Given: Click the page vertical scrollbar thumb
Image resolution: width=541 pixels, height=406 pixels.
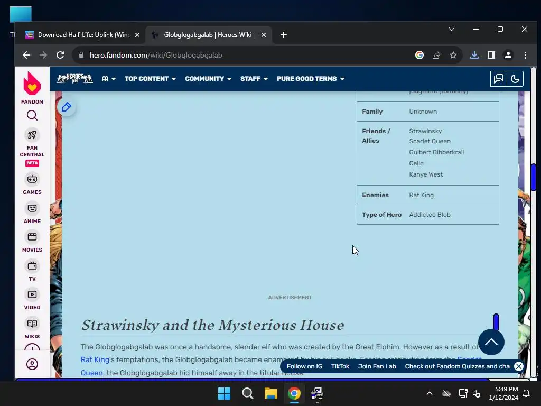Looking at the screenshot, I should tap(534, 178).
